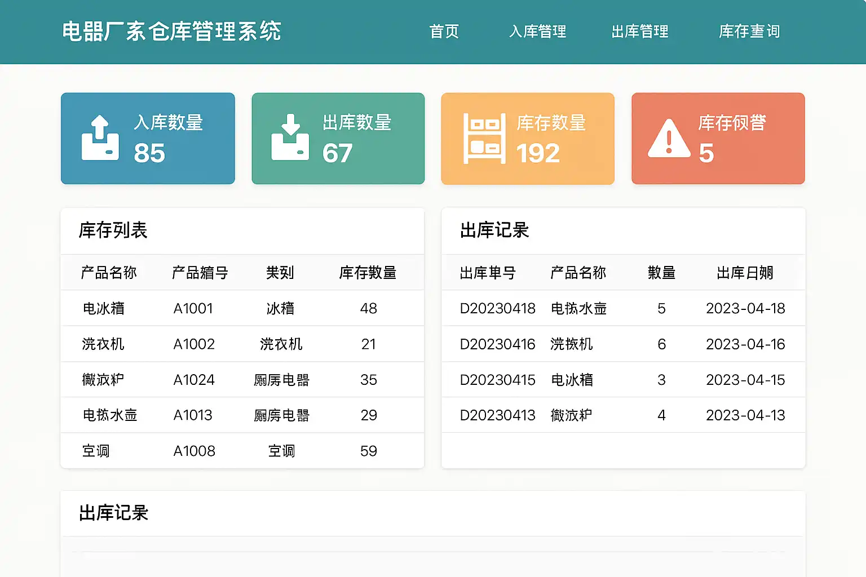Click the 出库日期 column header

[745, 273]
